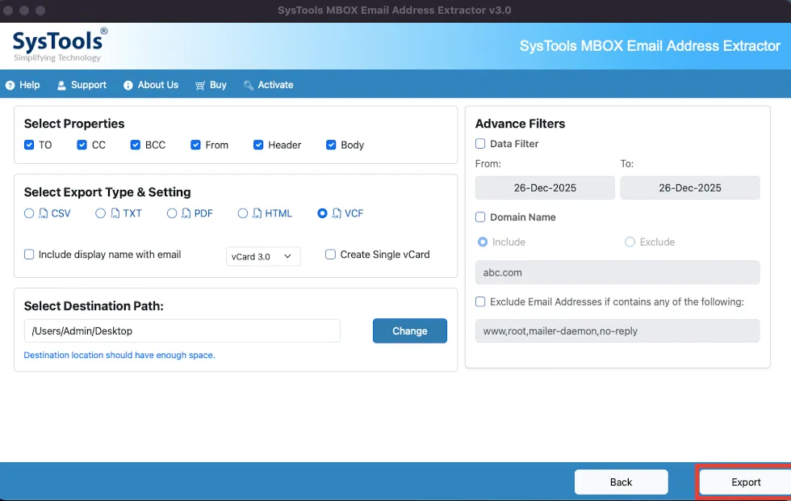This screenshot has width=791, height=501.
Task: Click the window close button
Action: [9, 10]
